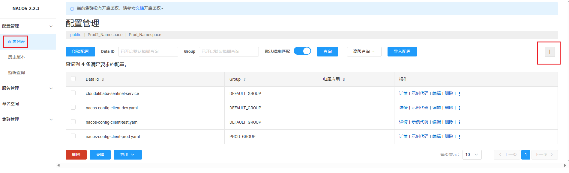Open more menu for nacos-config-client-prod.yaml row
The image size is (569, 173).
pos(460,137)
